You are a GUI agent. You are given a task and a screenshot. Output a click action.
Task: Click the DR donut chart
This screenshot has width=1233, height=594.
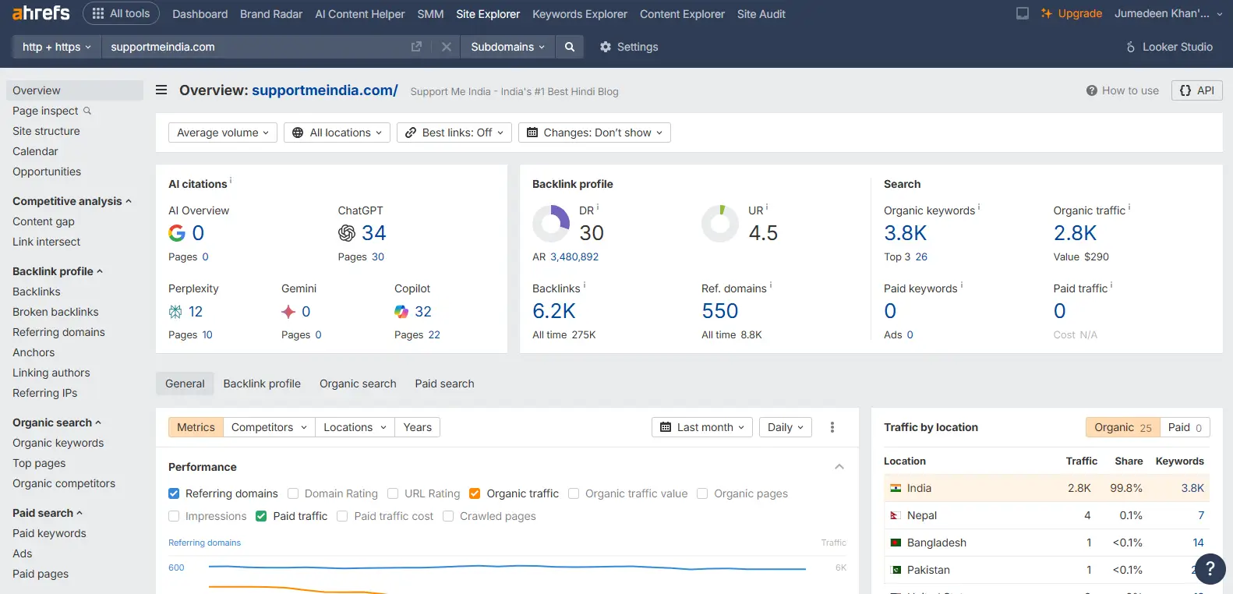pos(551,224)
